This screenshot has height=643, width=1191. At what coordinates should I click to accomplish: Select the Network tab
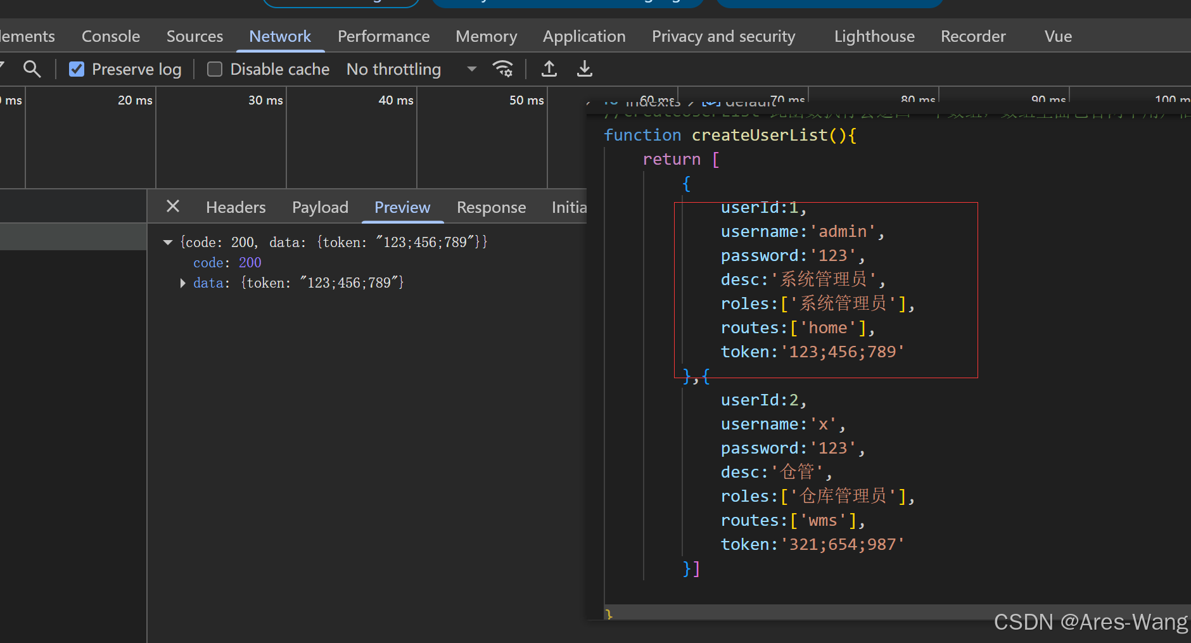(x=280, y=36)
